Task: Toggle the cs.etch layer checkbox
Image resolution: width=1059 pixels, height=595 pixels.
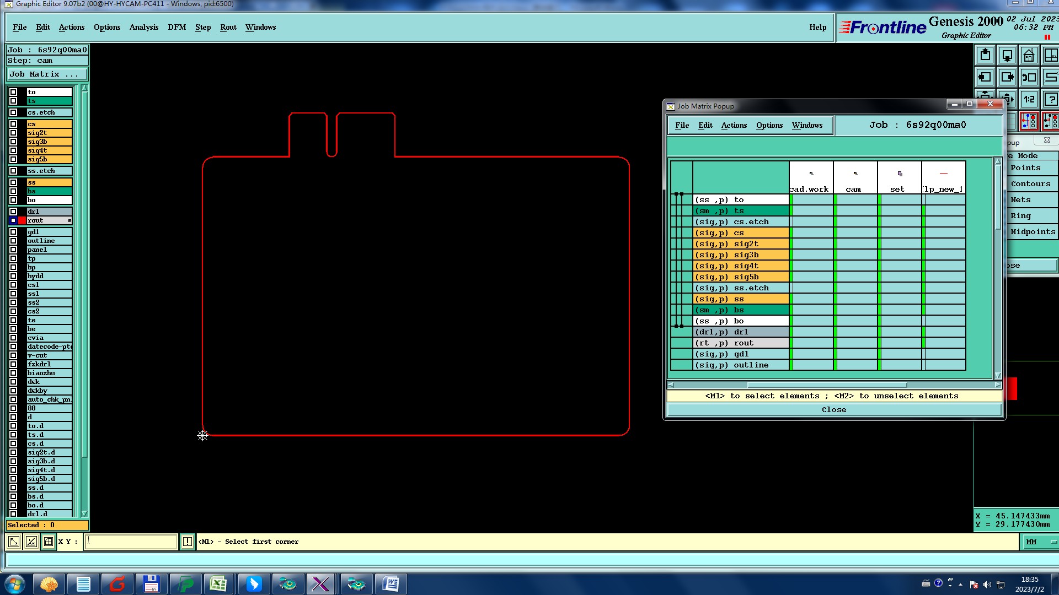Action: [x=13, y=112]
